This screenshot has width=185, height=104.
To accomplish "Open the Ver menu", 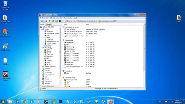I will pyautogui.click(x=47, y=18).
